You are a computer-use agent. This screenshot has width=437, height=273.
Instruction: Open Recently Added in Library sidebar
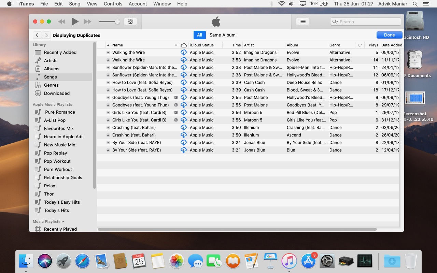[x=60, y=52]
